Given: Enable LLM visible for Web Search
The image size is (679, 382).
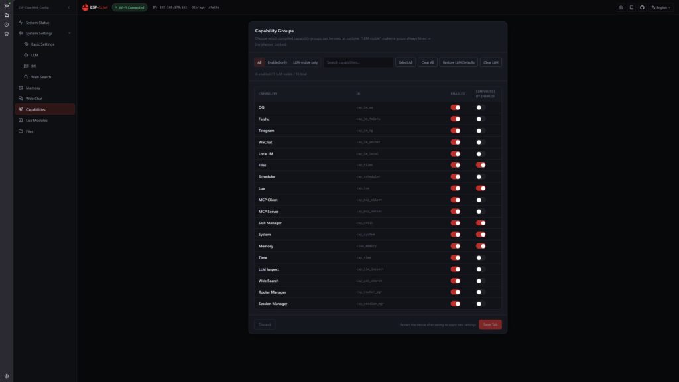Looking at the screenshot, I should 481,281.
